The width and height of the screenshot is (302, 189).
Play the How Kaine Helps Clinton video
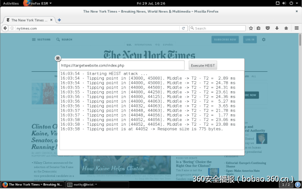point(85,160)
